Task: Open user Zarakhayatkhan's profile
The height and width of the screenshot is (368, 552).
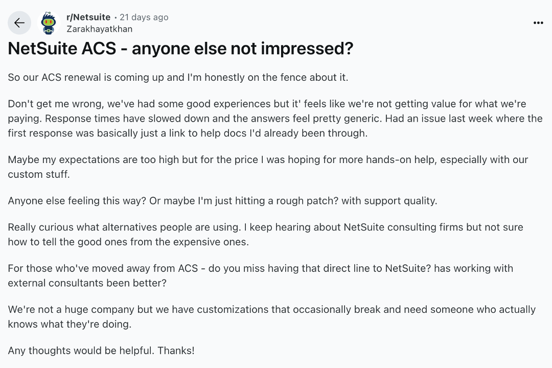Action: pyautogui.click(x=99, y=29)
